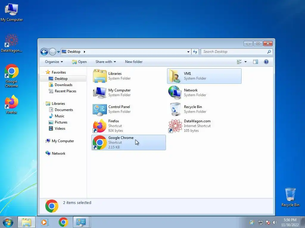Click network connection tray icon
The image size is (305, 228).
pos(260,222)
